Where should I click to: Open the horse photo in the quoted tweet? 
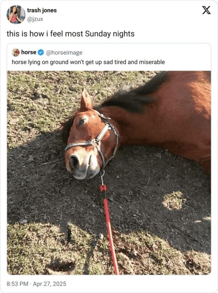(109, 173)
